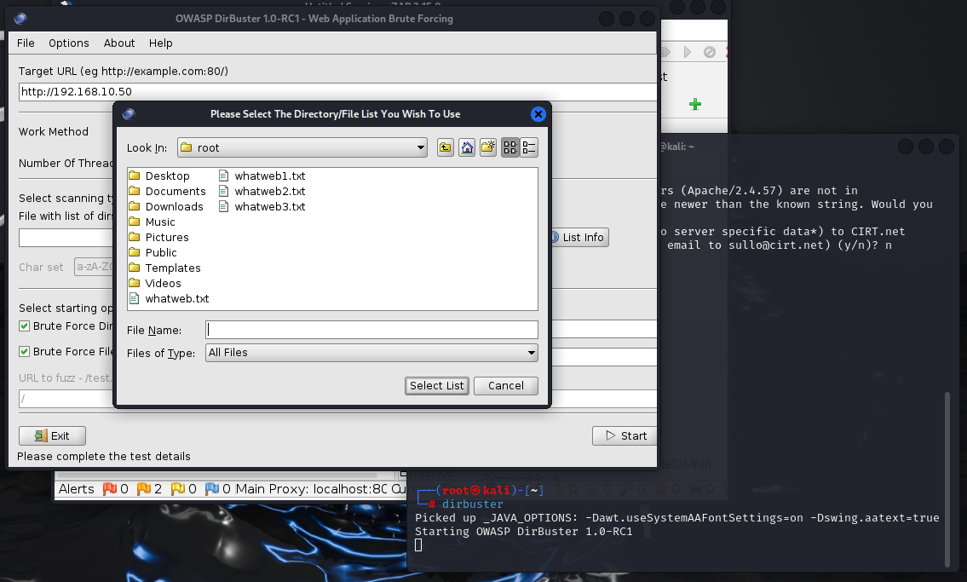Image resolution: width=967 pixels, height=582 pixels.
Task: Click the terminal window scrollbar
Action: 948,479
